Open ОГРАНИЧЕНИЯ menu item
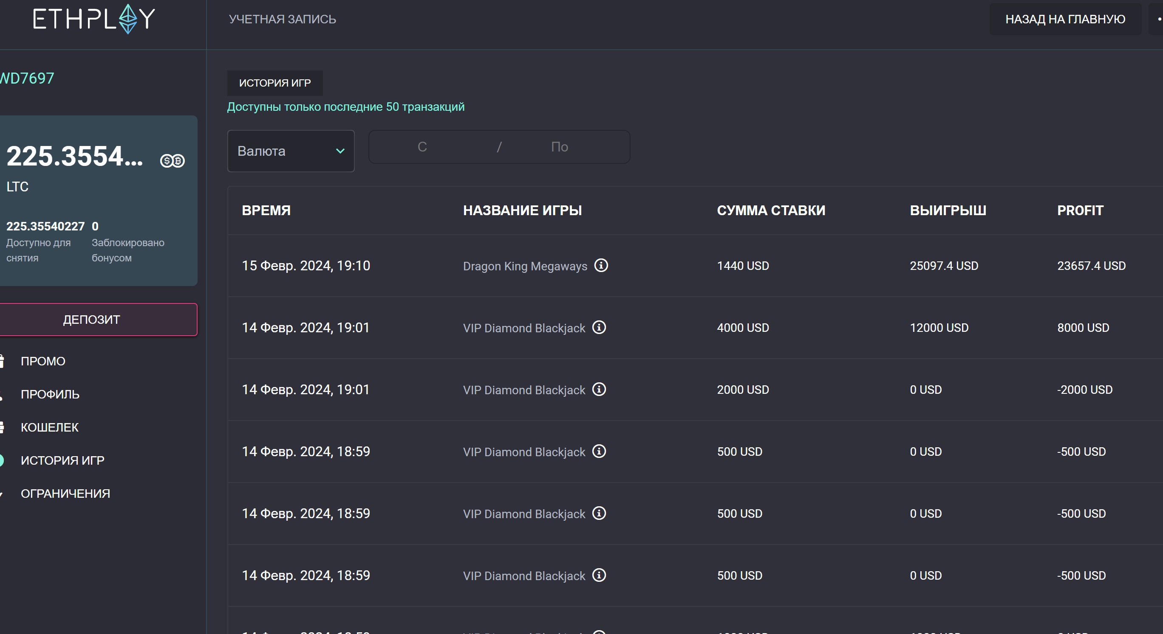Viewport: 1163px width, 634px height. (x=65, y=493)
